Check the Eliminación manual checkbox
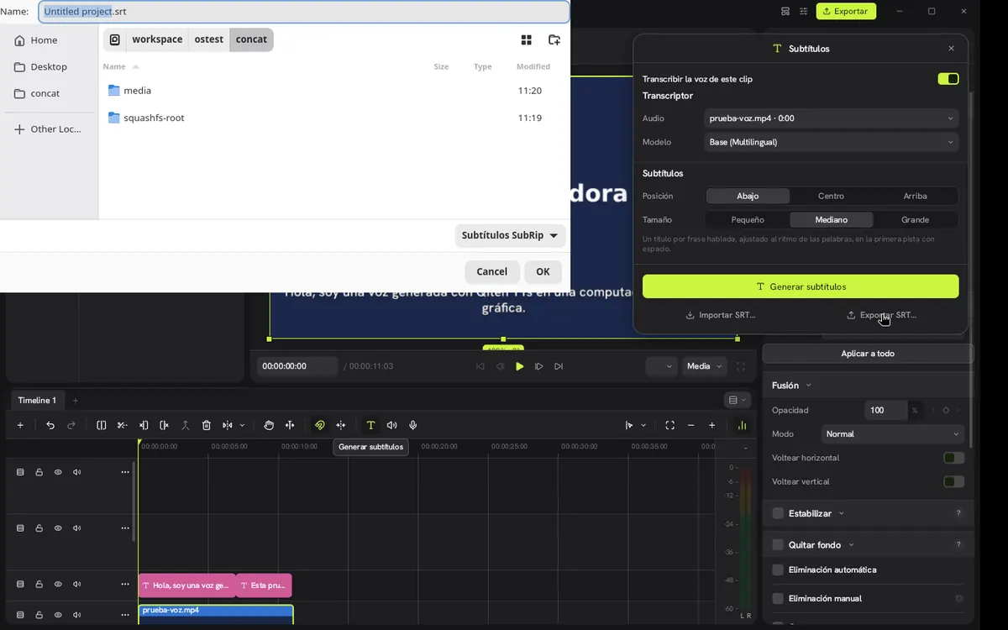Screen dimensions: 1008x630 (x=778, y=598)
